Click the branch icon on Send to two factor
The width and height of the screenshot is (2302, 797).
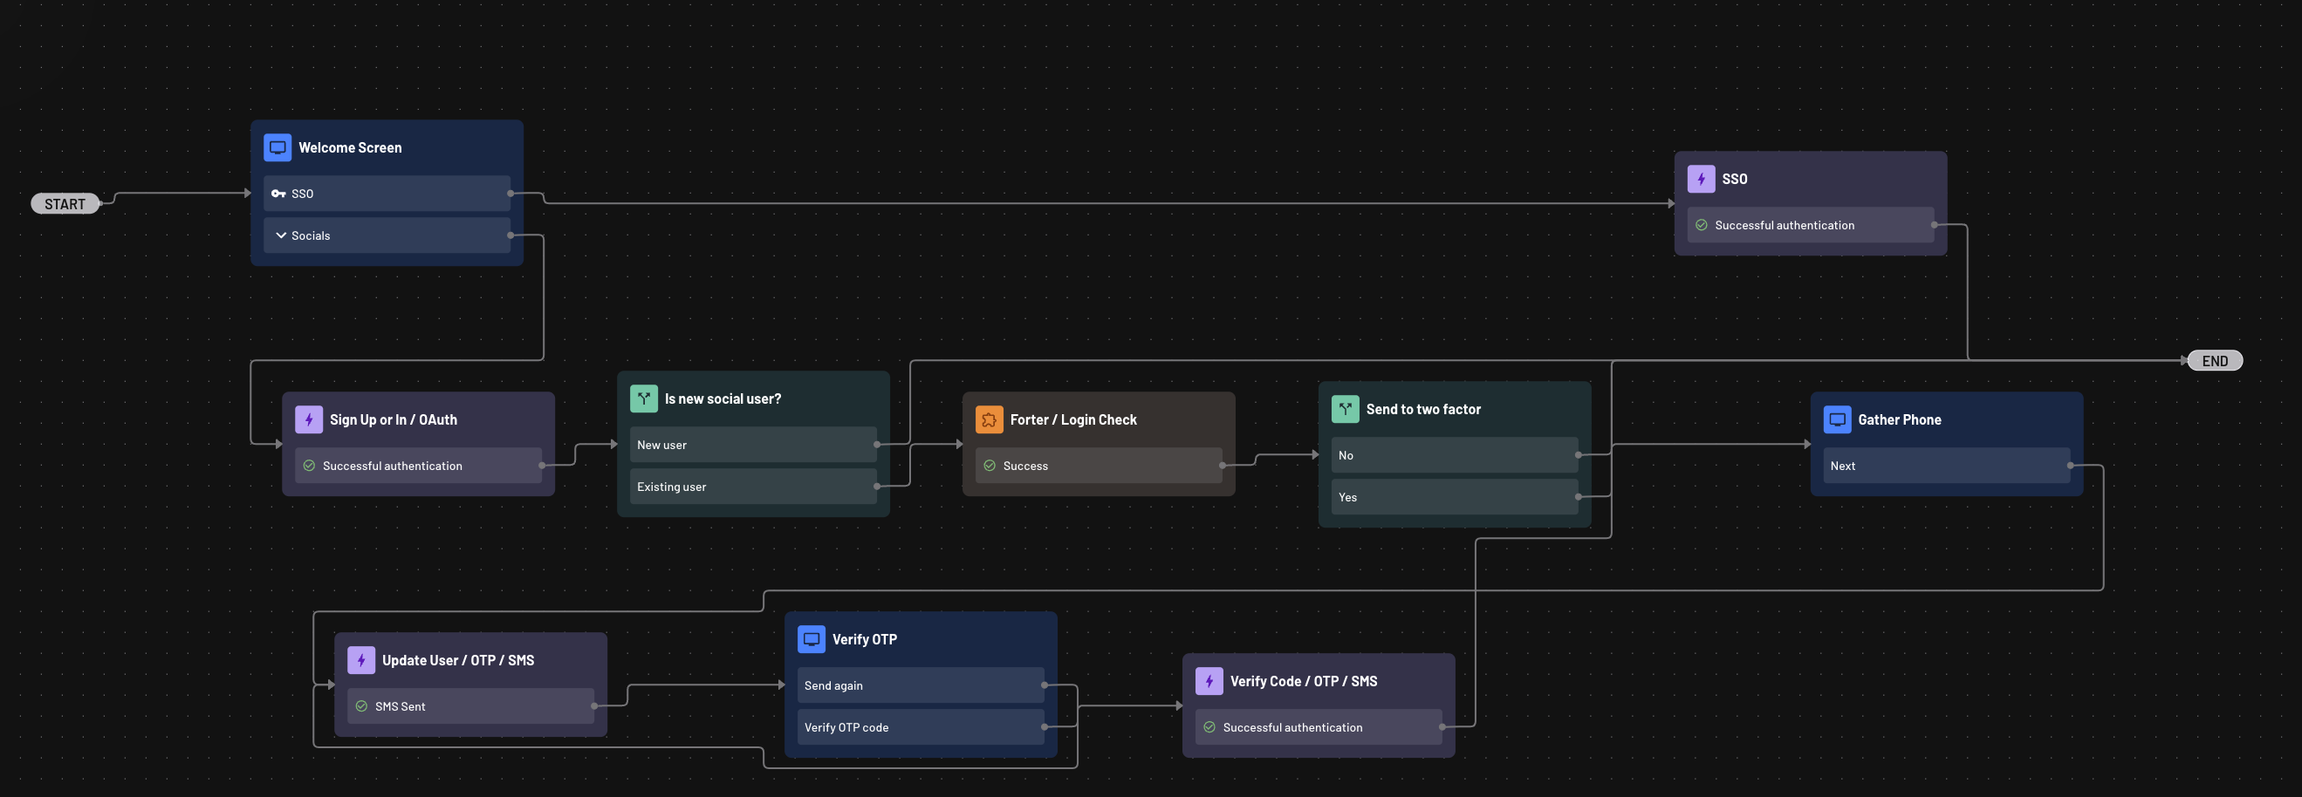[x=1345, y=409]
